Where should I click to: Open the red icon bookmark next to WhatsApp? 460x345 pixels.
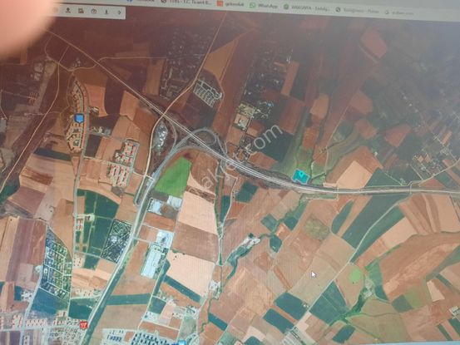(230, 3)
